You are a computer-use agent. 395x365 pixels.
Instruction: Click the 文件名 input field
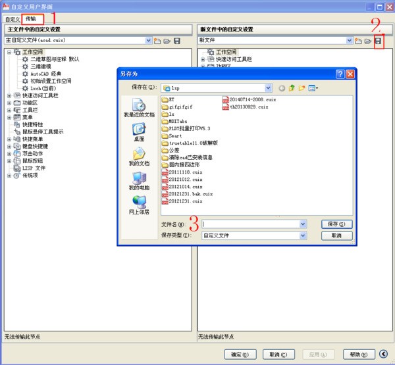pos(251,224)
